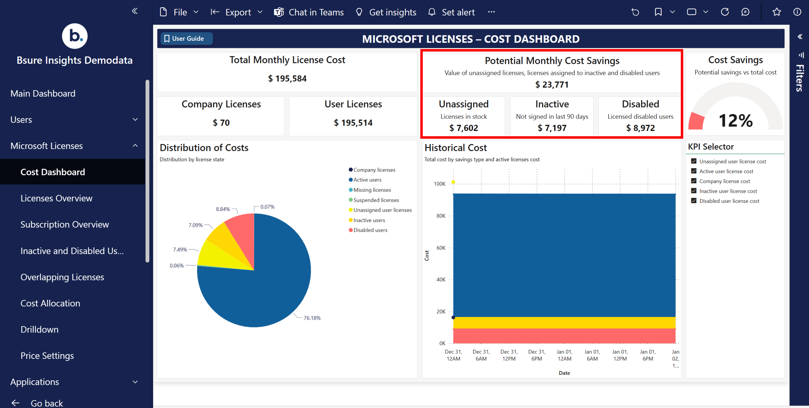Click the bookmark icon in top toolbar

tap(658, 12)
